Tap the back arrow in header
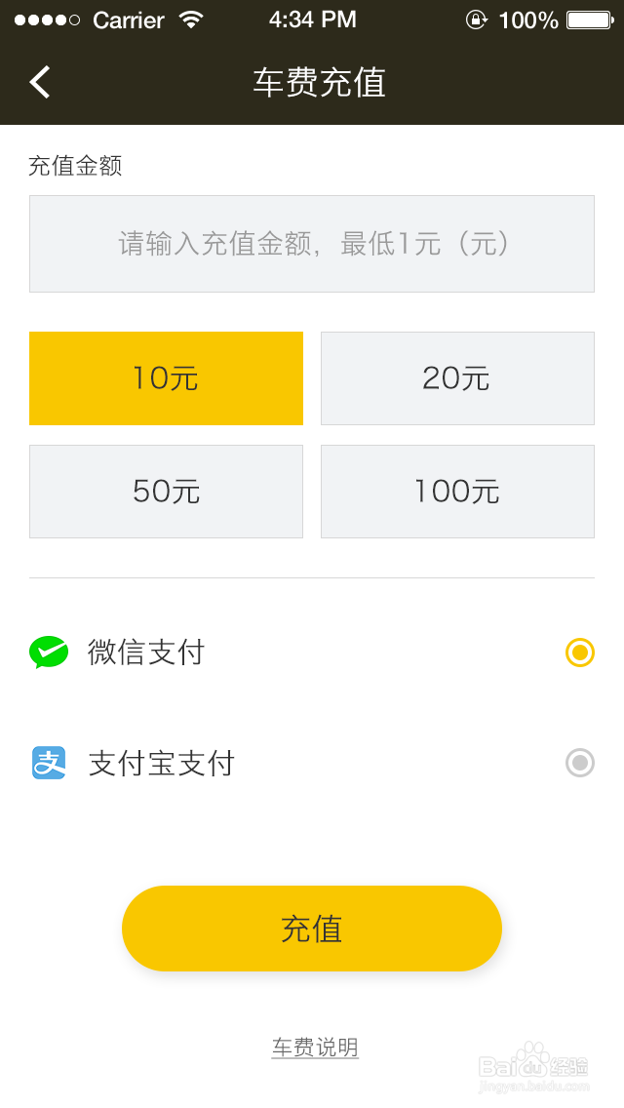624x1108 pixels. click(x=40, y=83)
